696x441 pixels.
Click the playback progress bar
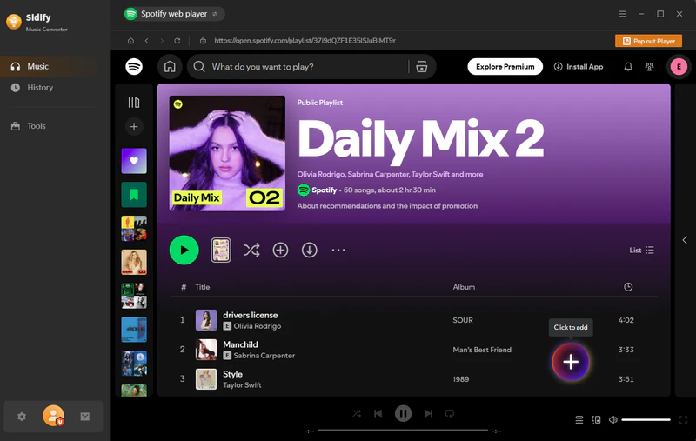[x=403, y=431]
